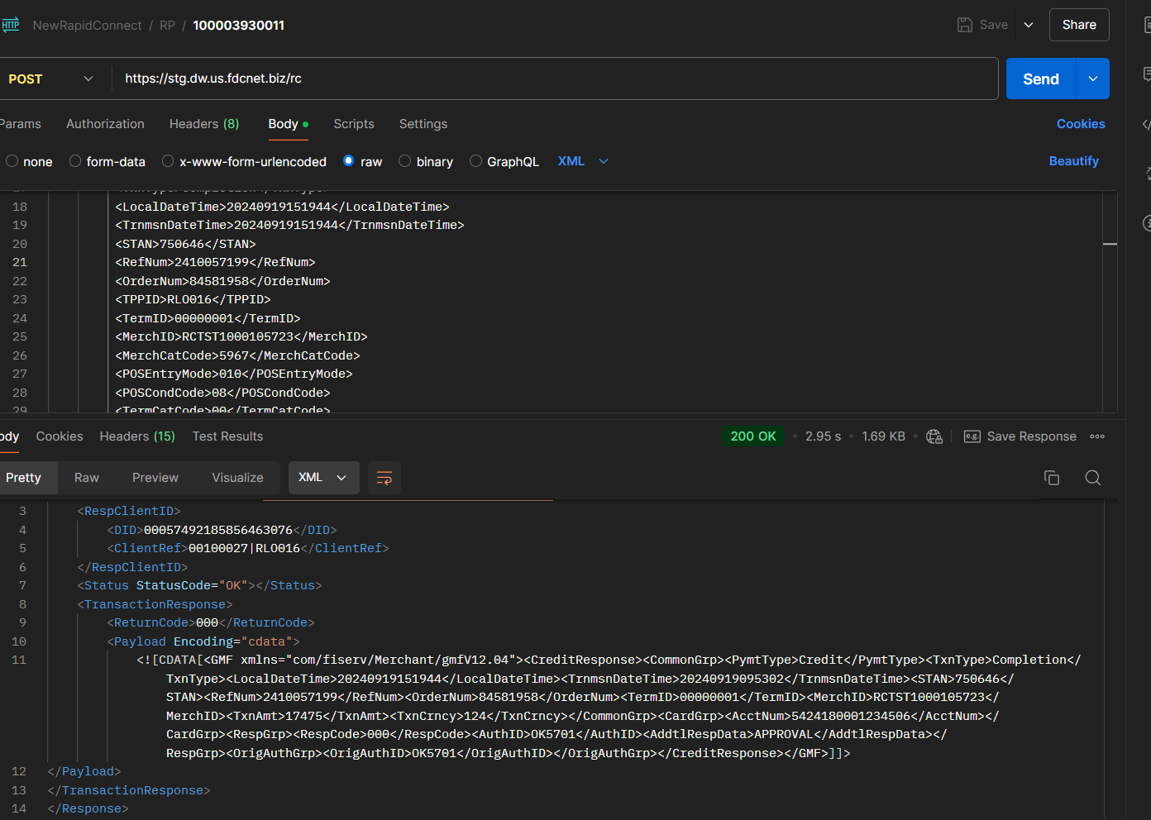Screen dimensions: 1151x820
Task: Toggle the response line wrap icon
Action: click(384, 478)
